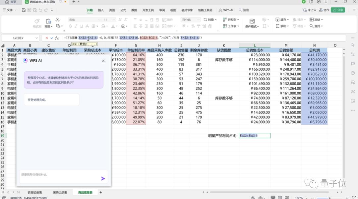
Task: Select the format painter icon
Action: [x=37, y=21]
